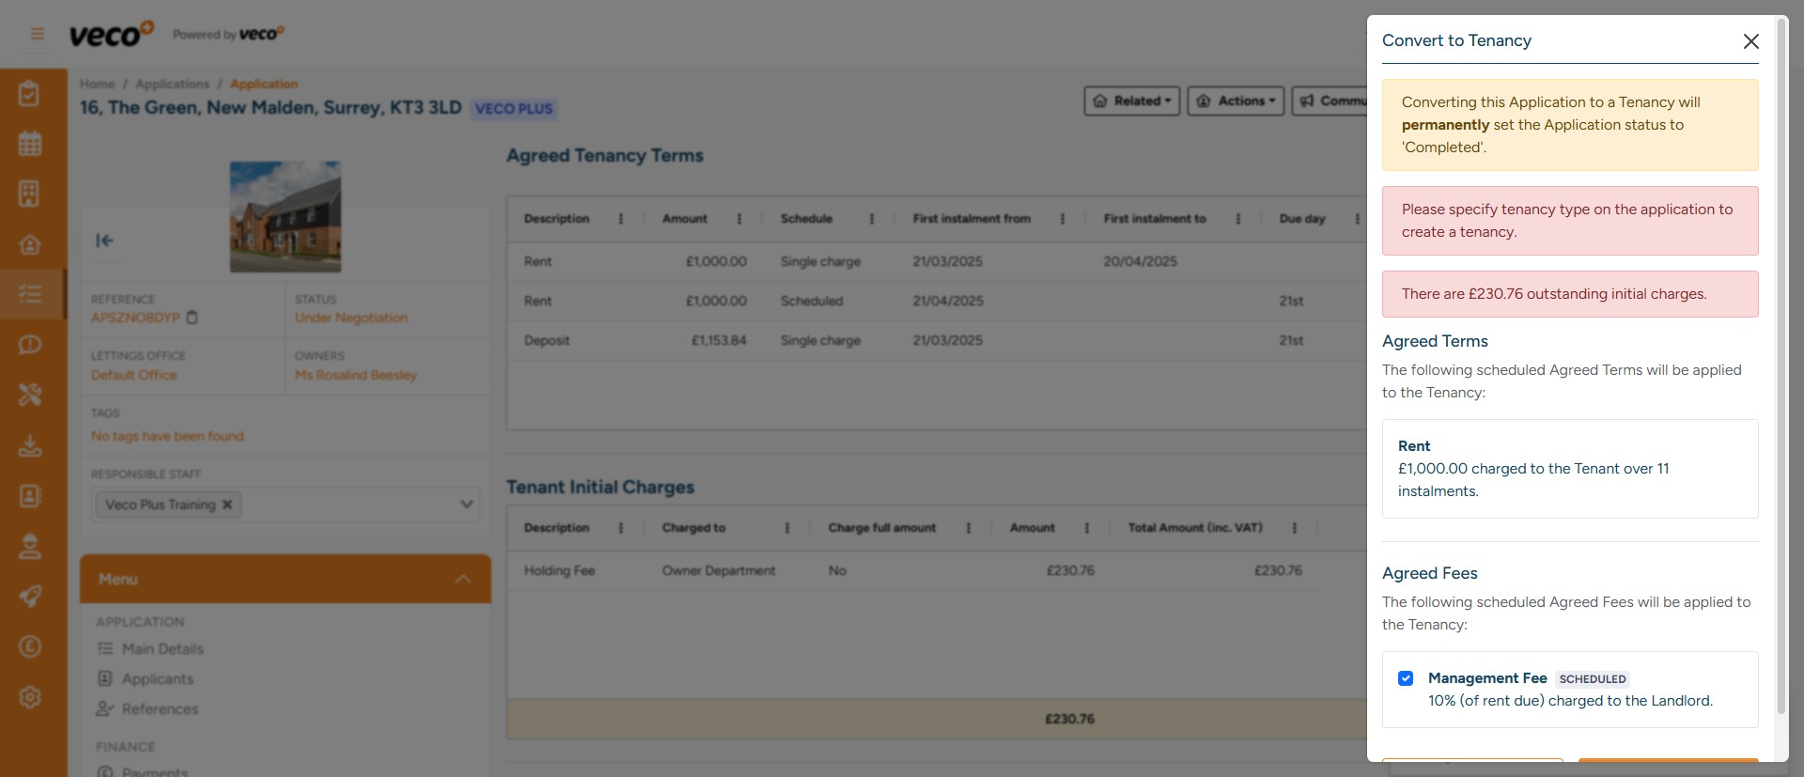
Task: Select the Deposit row in Agreed Tenancy Terms
Action: pos(937,340)
